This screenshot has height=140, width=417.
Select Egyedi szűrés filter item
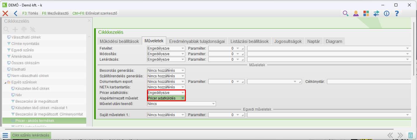point(23,50)
